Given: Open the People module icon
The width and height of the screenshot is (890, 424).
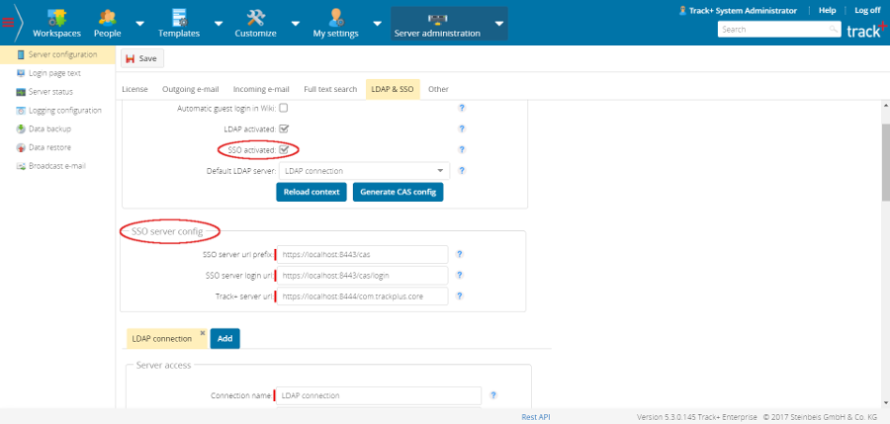Looking at the screenshot, I should click(x=107, y=17).
